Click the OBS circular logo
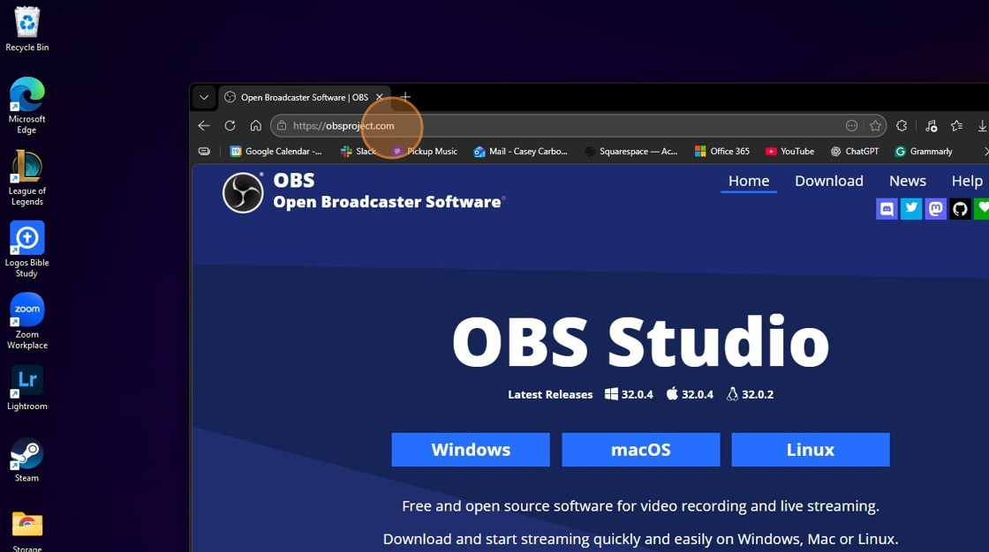This screenshot has width=989, height=552. 243,192
